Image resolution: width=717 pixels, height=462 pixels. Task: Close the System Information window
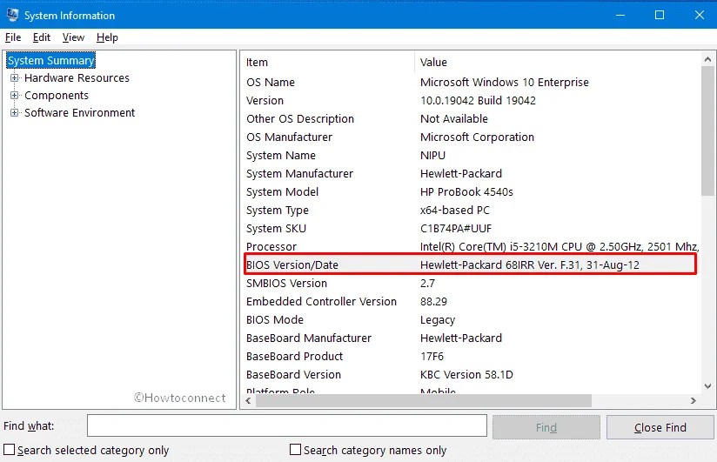point(699,15)
